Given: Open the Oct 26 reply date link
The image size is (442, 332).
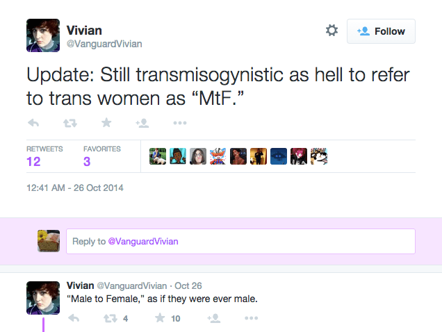Looking at the screenshot, I should (187, 285).
